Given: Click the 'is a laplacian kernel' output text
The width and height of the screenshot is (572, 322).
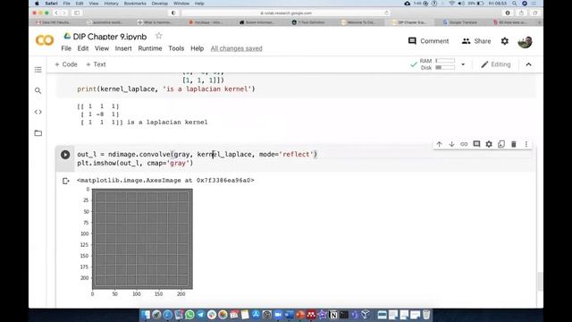Looking at the screenshot, I should pos(167,123).
